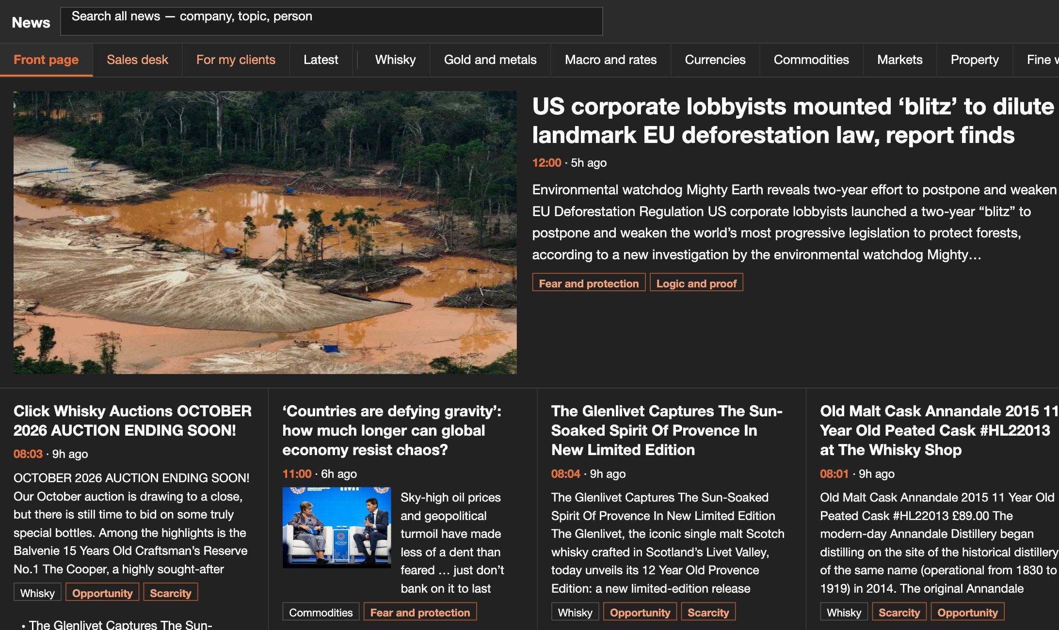Click Whisky tag under Annandale story
This screenshot has height=630, width=1059.
pyautogui.click(x=844, y=613)
